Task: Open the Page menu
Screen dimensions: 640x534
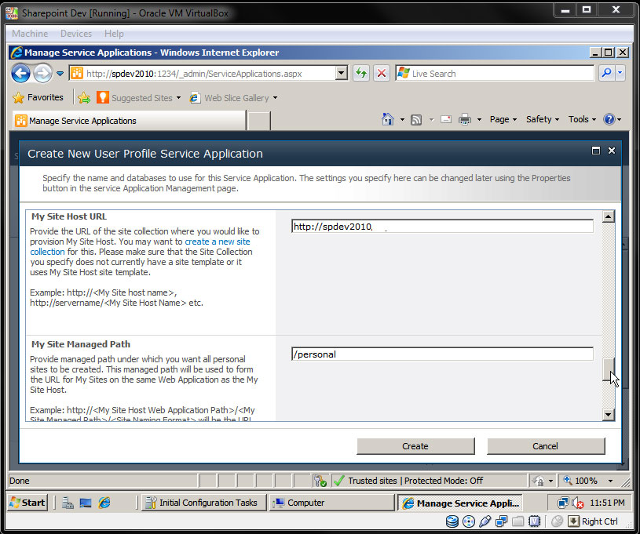Action: [x=503, y=119]
